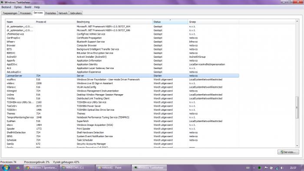Switch to Processen tab
304x171 pixels.
pos(26,13)
